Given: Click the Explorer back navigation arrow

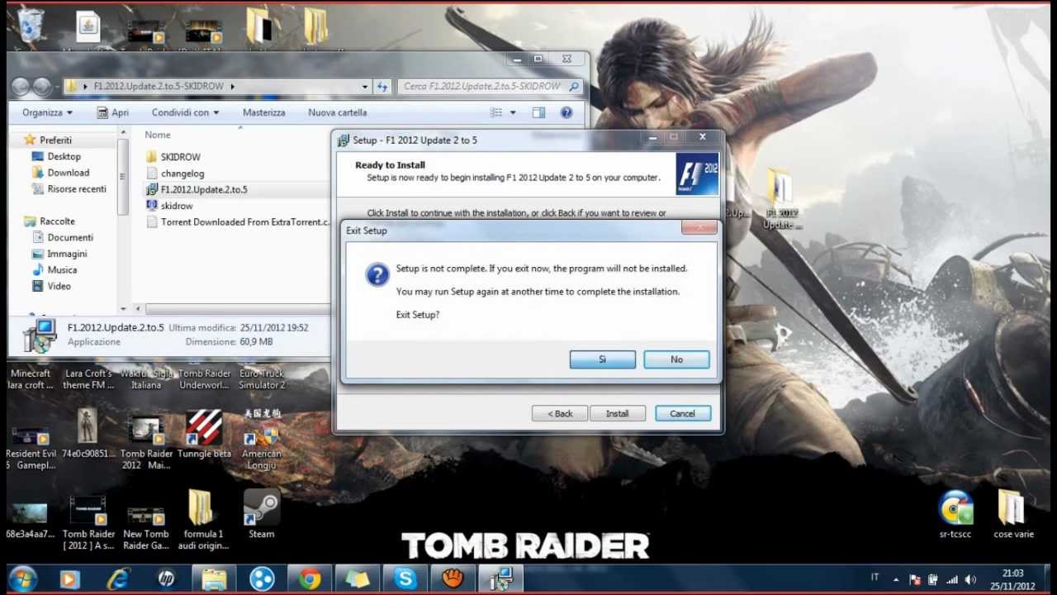Looking at the screenshot, I should 21,86.
